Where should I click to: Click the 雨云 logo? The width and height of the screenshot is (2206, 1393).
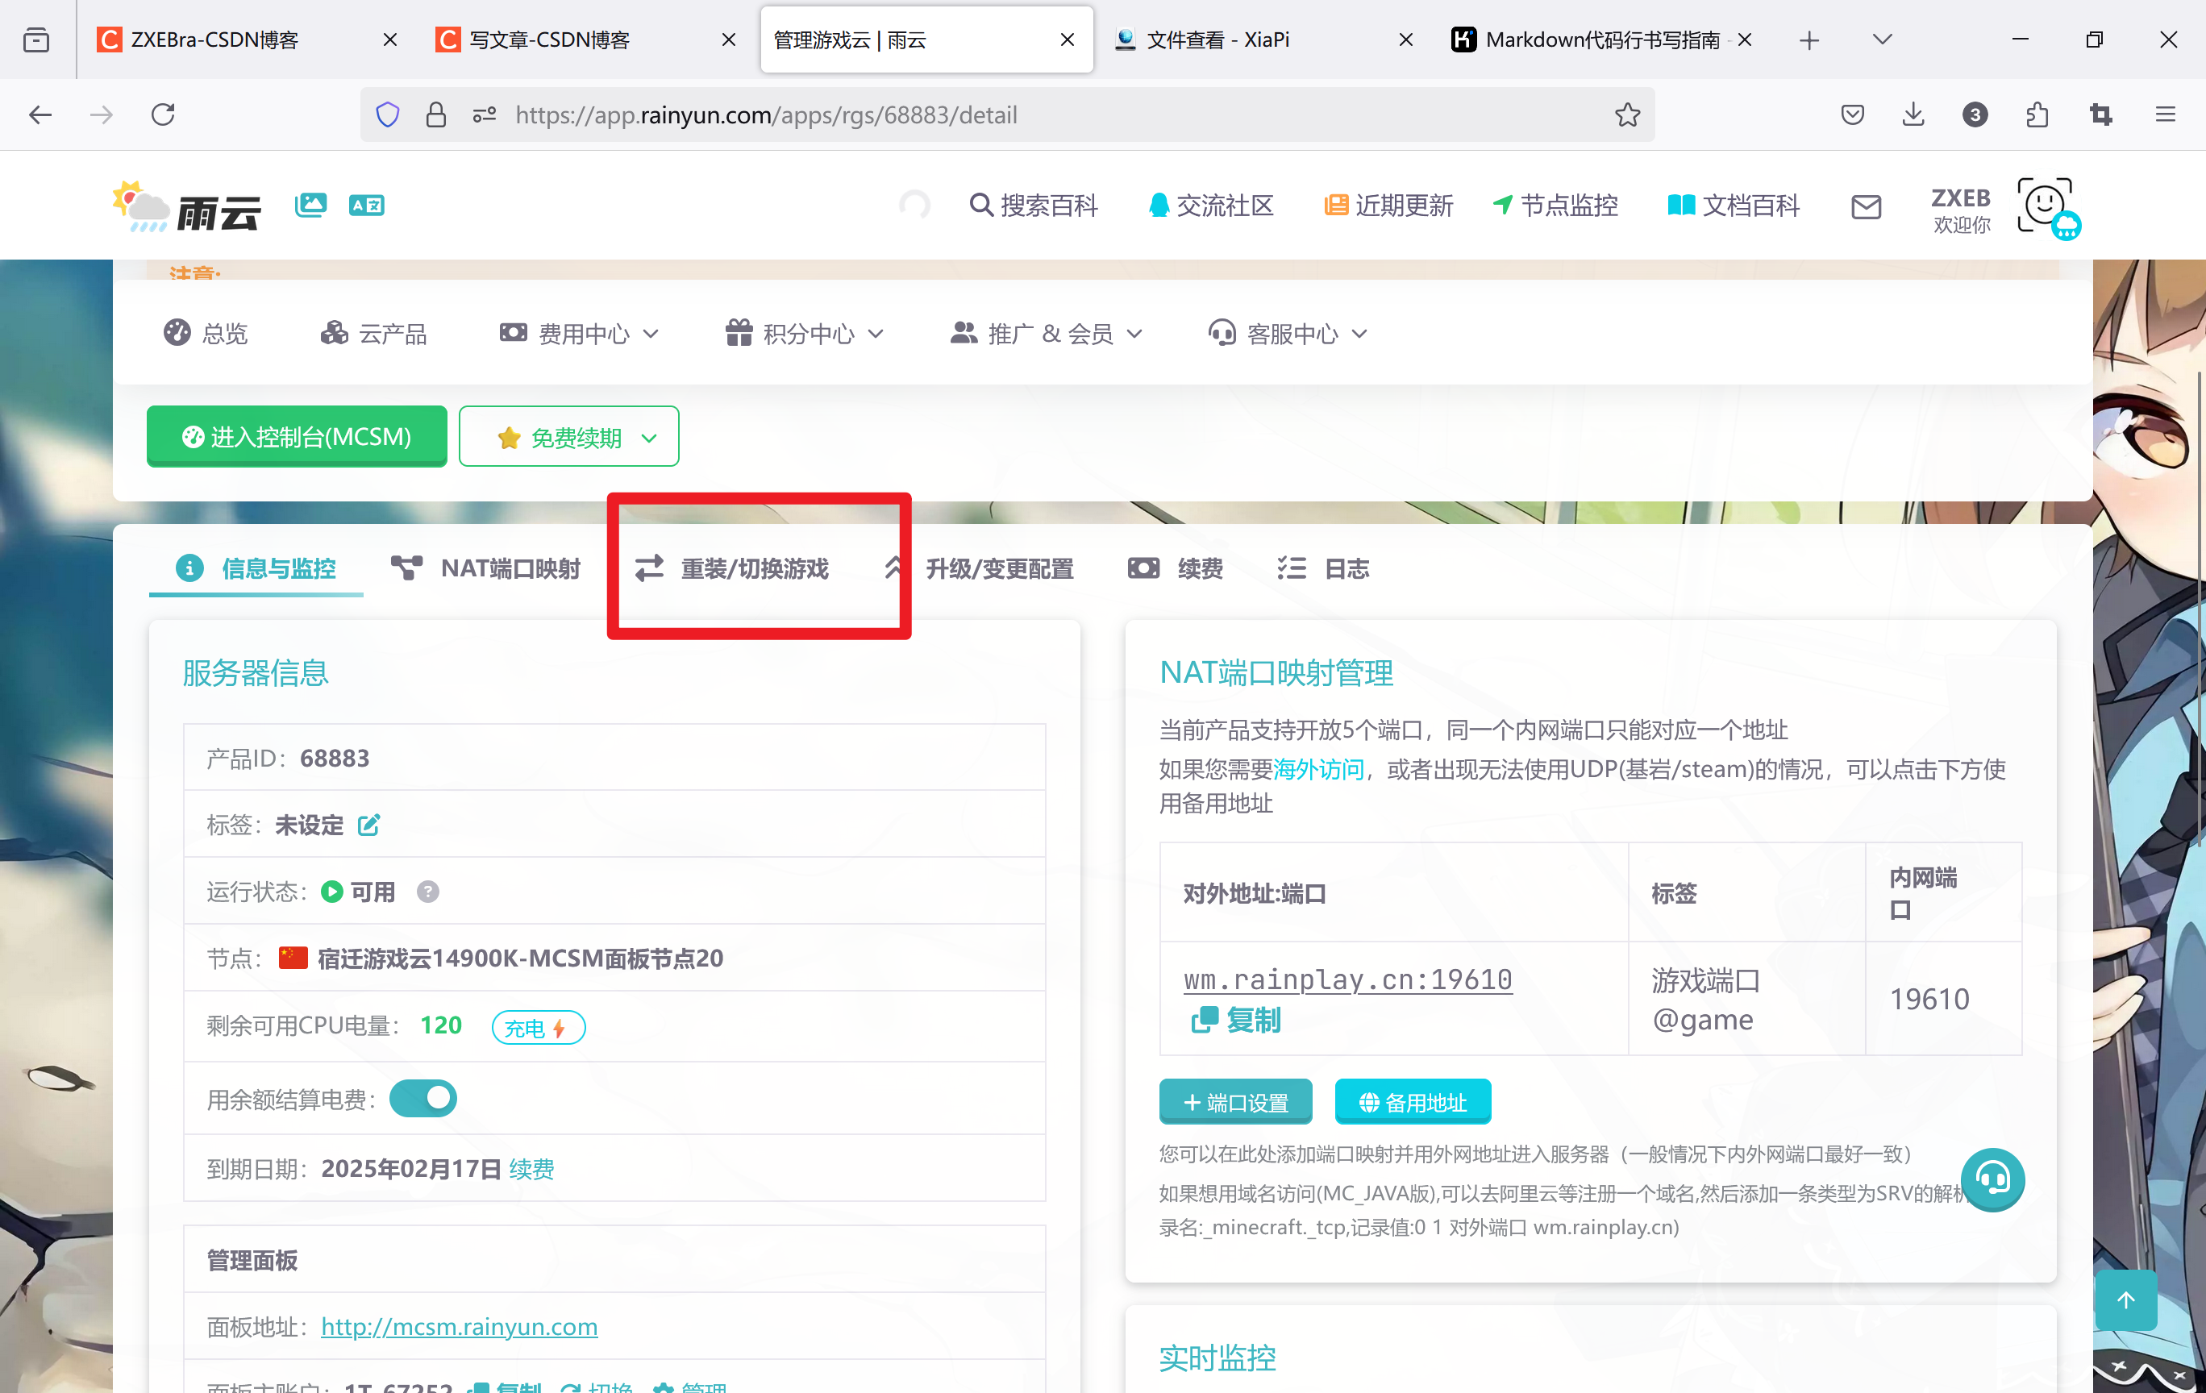tap(187, 206)
